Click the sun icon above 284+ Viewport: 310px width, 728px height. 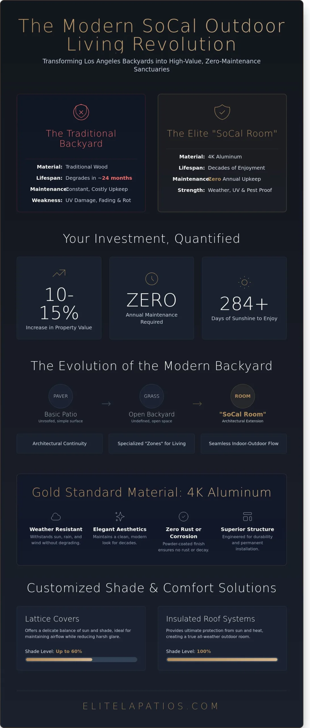pos(244,282)
